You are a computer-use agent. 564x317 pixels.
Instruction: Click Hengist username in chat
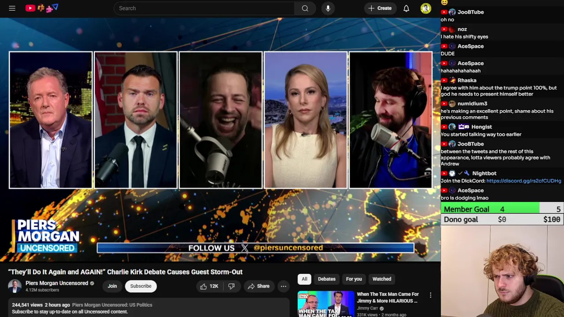pyautogui.click(x=481, y=127)
